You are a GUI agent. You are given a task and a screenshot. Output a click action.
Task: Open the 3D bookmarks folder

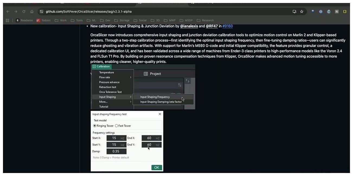[x=155, y=20]
